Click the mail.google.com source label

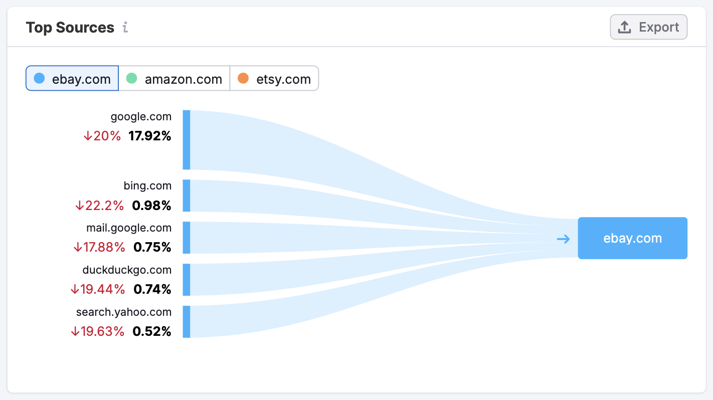[x=129, y=228]
